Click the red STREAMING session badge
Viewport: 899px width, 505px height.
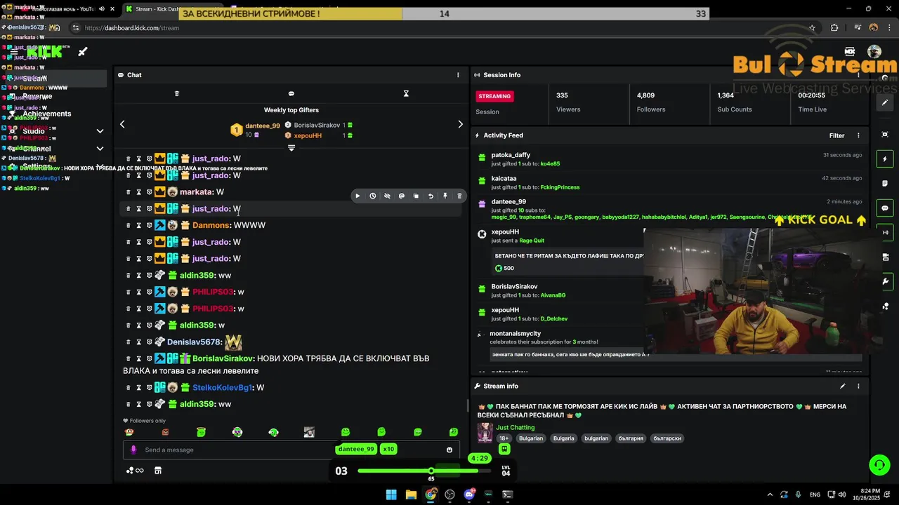495,96
